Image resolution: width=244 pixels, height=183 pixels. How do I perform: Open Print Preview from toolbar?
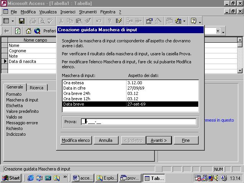42,21
